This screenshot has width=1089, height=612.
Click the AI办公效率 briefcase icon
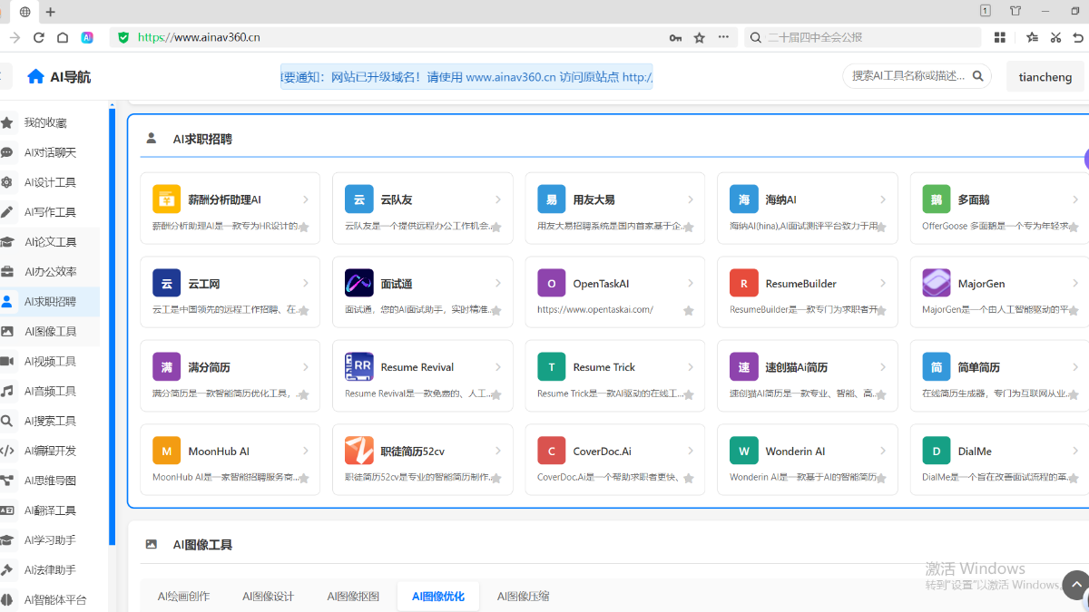click(x=6, y=271)
